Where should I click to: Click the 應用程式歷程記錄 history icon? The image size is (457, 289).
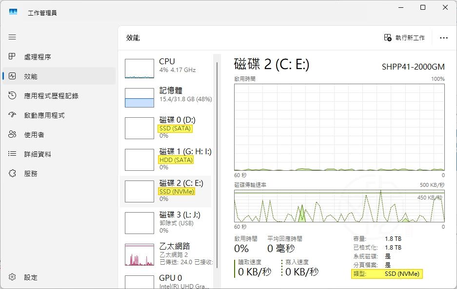click(12, 95)
